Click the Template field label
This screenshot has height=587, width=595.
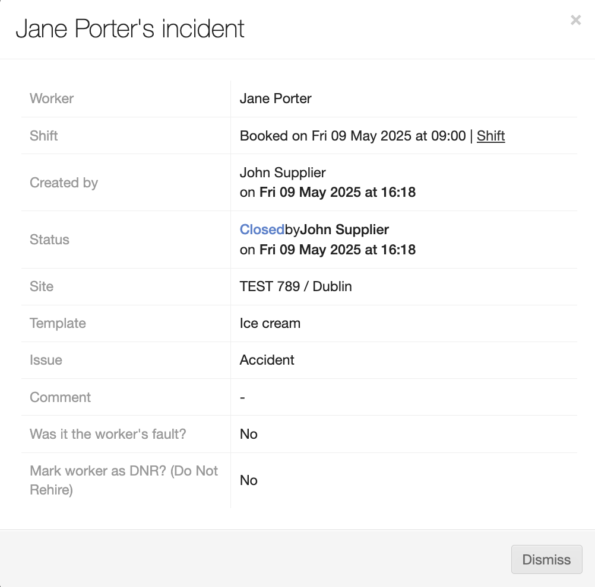[x=58, y=323]
